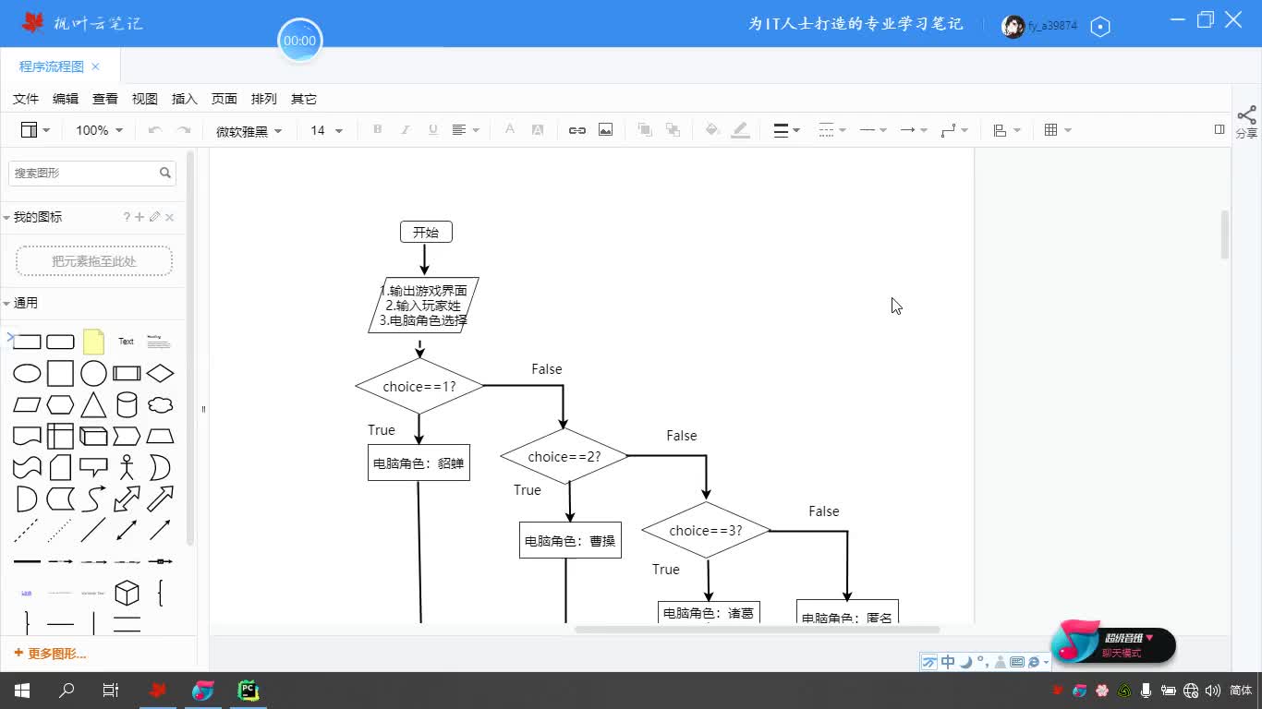Screen dimensions: 1262x709
Task: Click the 把元素拖至此处 drop area
Action: (x=94, y=261)
